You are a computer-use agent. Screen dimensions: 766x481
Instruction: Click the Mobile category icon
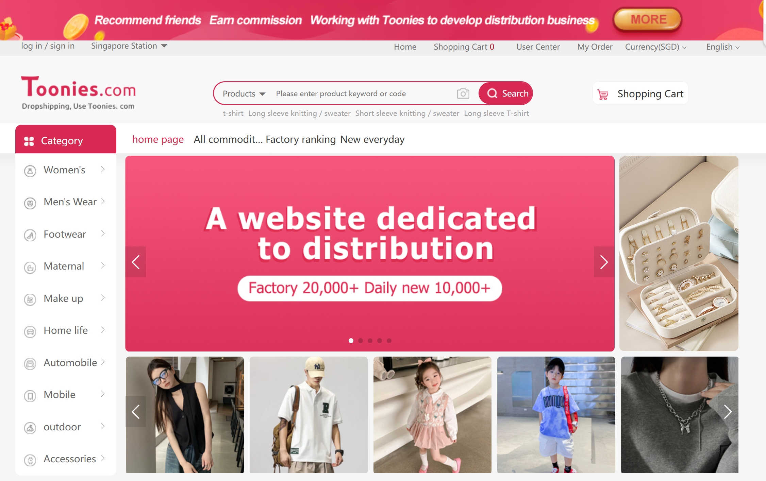tap(30, 395)
